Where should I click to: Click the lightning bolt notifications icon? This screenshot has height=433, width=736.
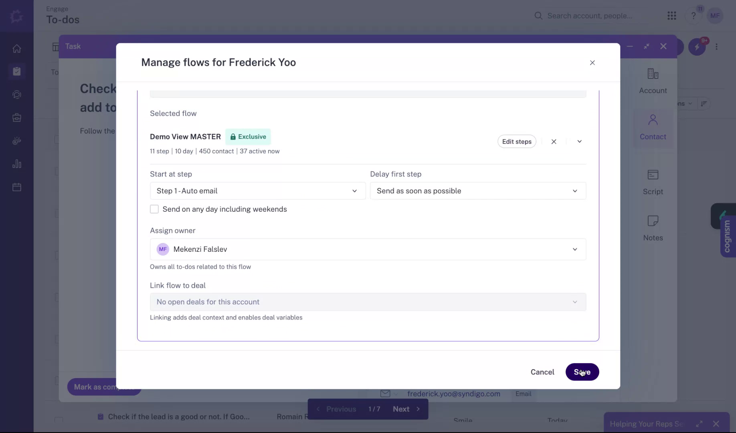pyautogui.click(x=697, y=47)
